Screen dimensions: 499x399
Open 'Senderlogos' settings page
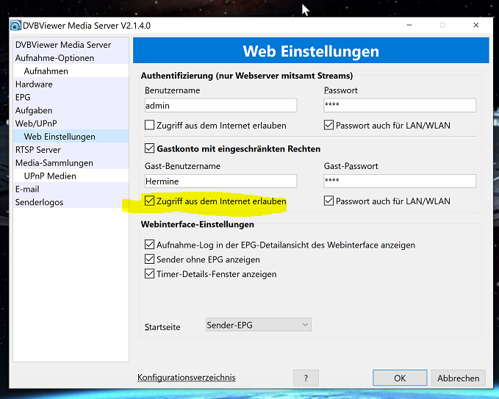point(71,202)
